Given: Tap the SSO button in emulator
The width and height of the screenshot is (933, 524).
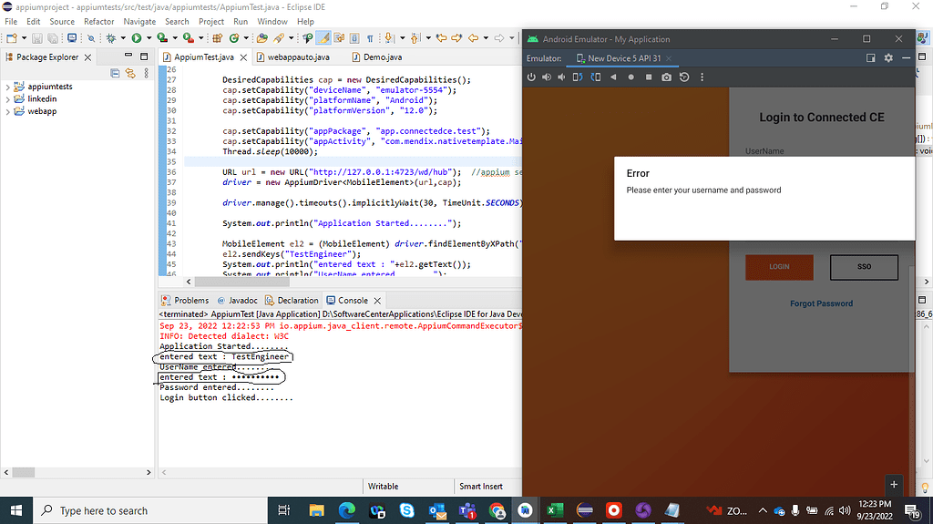Looking at the screenshot, I should pos(863,267).
